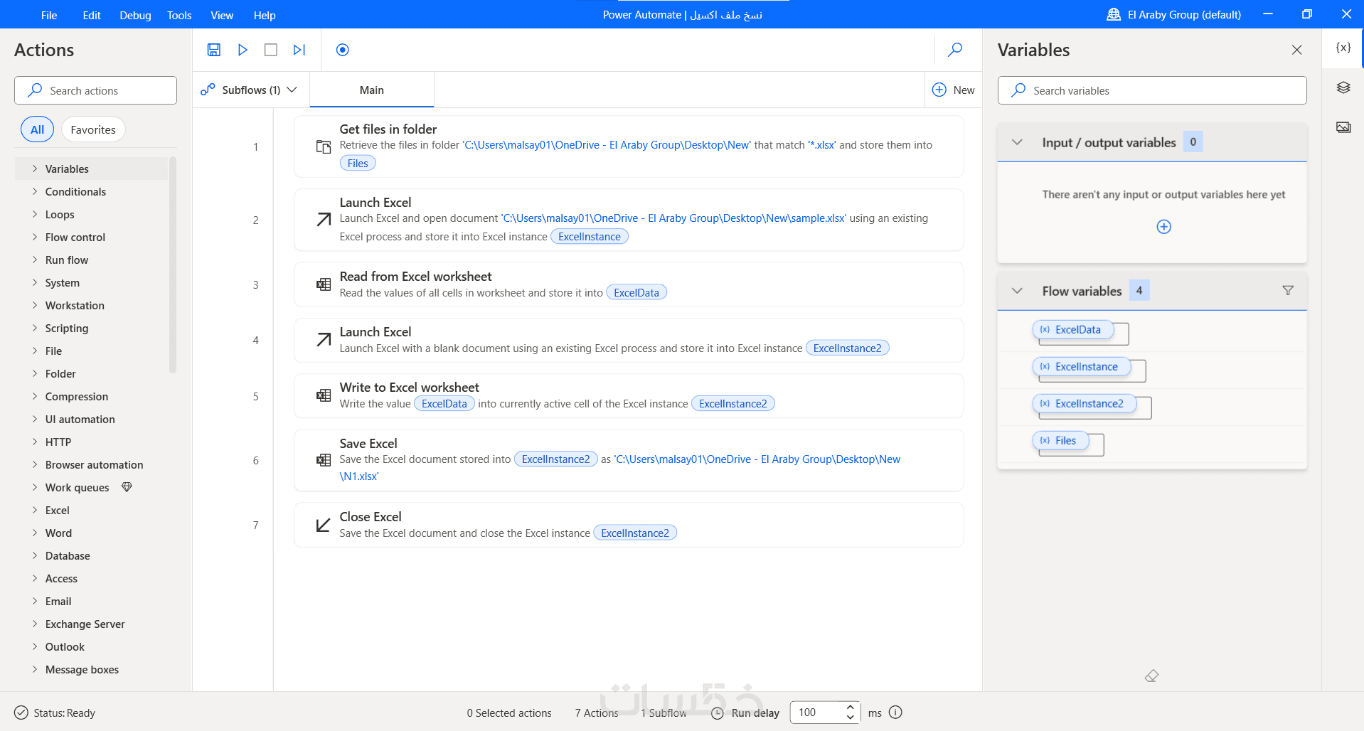The width and height of the screenshot is (1364, 731).
Task: Click the Close Excel action icon
Action: pyautogui.click(x=324, y=525)
